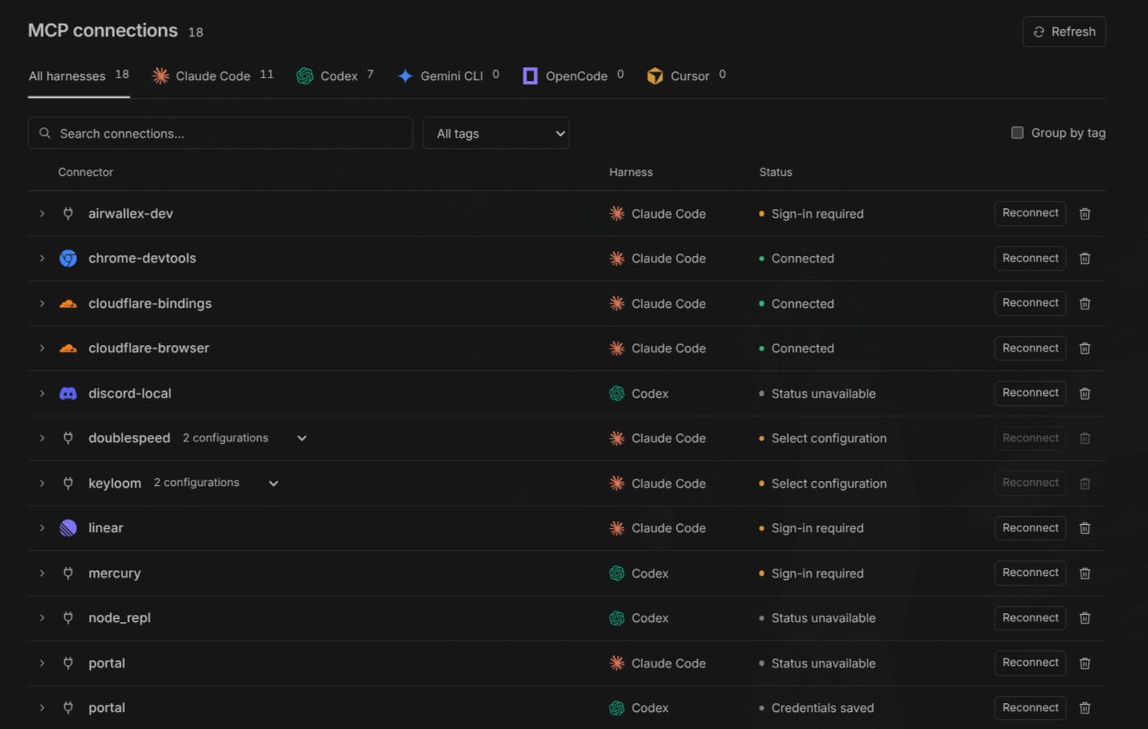Select the Cursor harness tab
The width and height of the screenshot is (1148, 729).
click(x=686, y=75)
